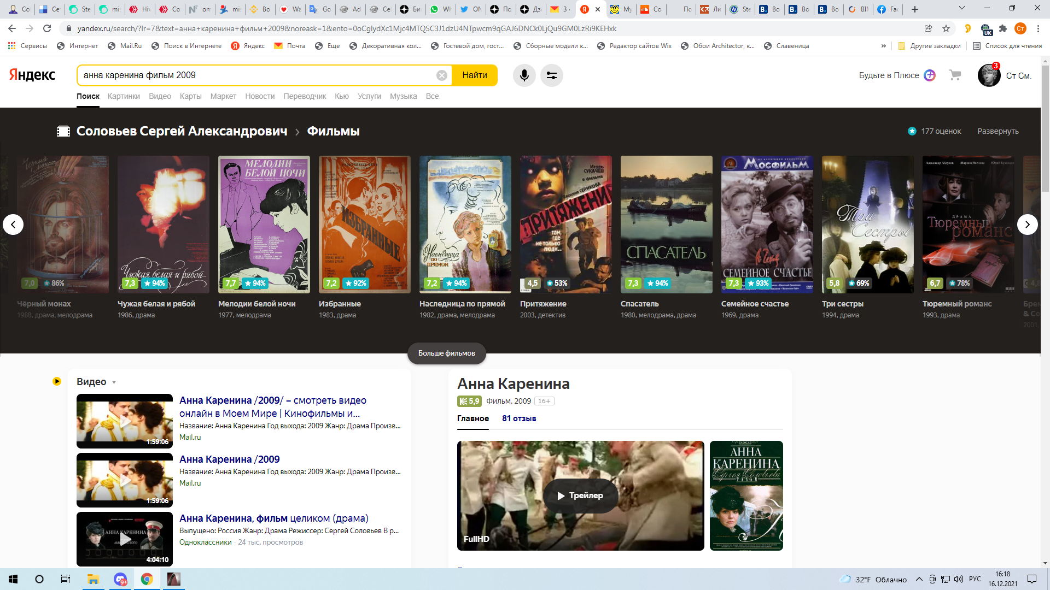Image resolution: width=1050 pixels, height=590 pixels.
Task: Close the active Yandex tab
Action: tap(598, 9)
